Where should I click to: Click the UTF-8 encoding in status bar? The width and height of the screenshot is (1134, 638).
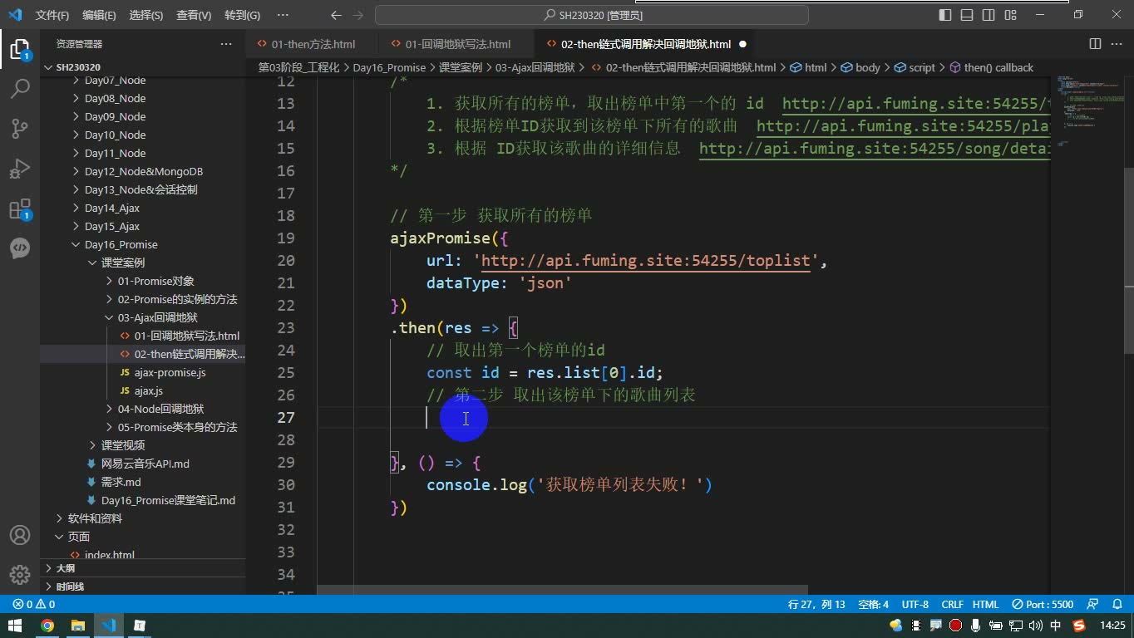[915, 604]
